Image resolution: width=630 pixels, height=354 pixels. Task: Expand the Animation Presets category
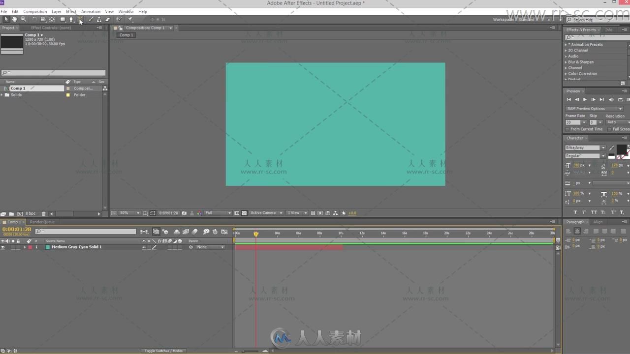click(x=566, y=45)
